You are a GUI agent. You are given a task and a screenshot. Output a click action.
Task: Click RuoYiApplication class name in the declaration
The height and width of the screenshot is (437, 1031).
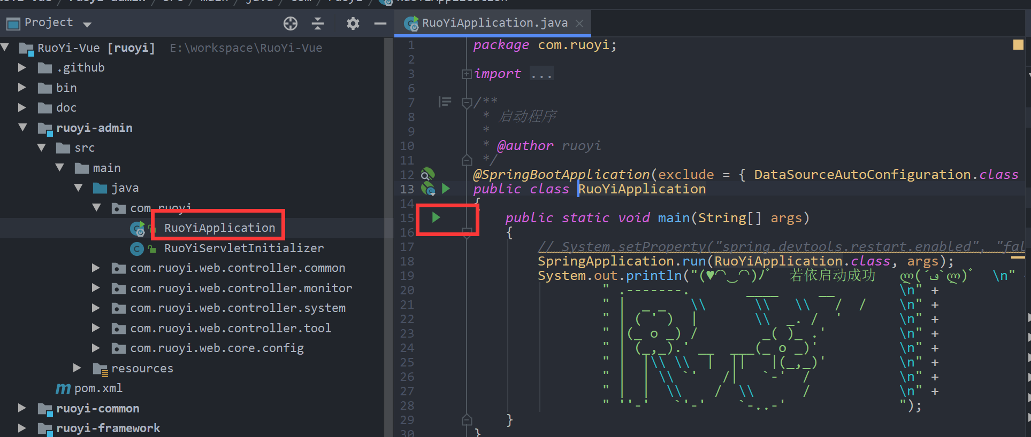pyautogui.click(x=642, y=189)
